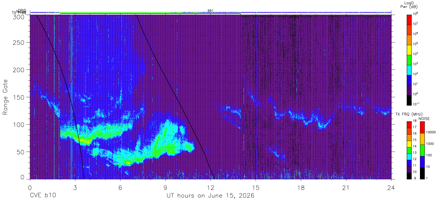Click the '24' tick on the UT hours axis

coord(391,188)
